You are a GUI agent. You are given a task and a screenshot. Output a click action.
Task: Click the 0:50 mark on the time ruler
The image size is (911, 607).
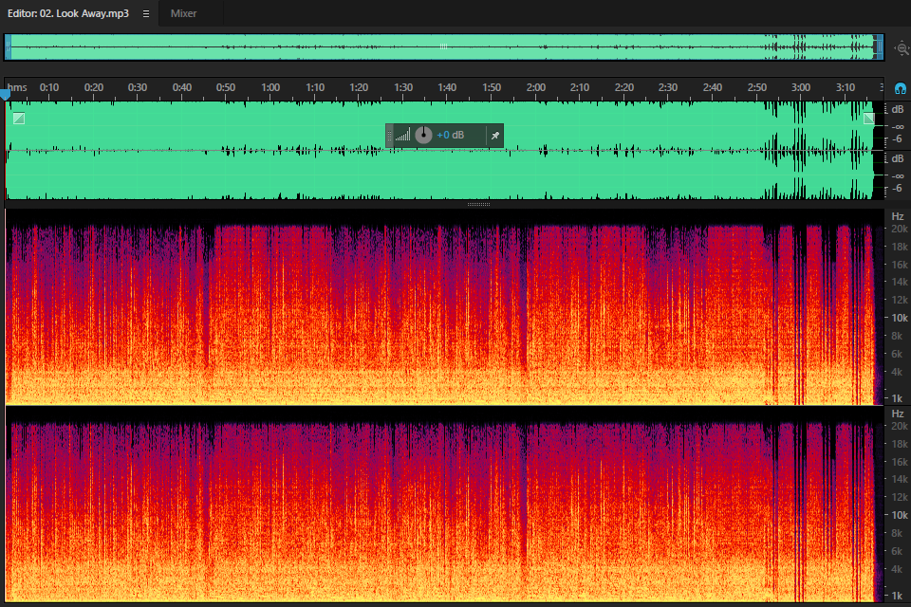coord(226,87)
